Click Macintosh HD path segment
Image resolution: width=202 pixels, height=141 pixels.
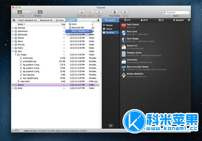click(46, 20)
